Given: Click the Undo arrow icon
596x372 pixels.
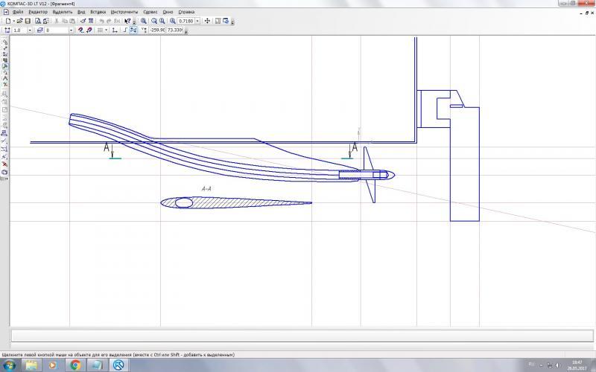Looking at the screenshot, I should tap(101, 21).
